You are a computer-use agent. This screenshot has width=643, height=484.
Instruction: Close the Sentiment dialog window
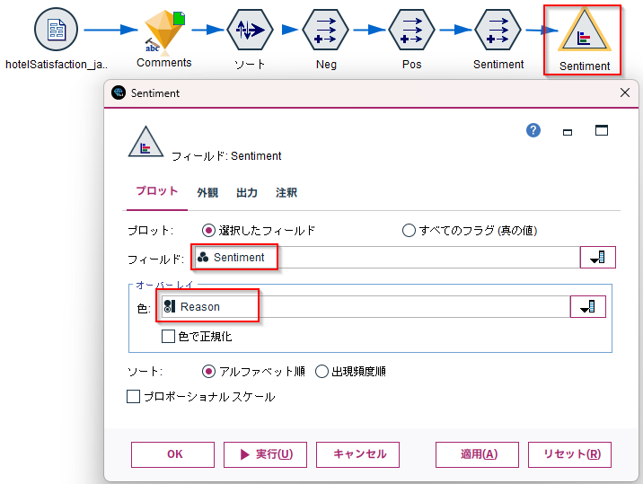624,92
